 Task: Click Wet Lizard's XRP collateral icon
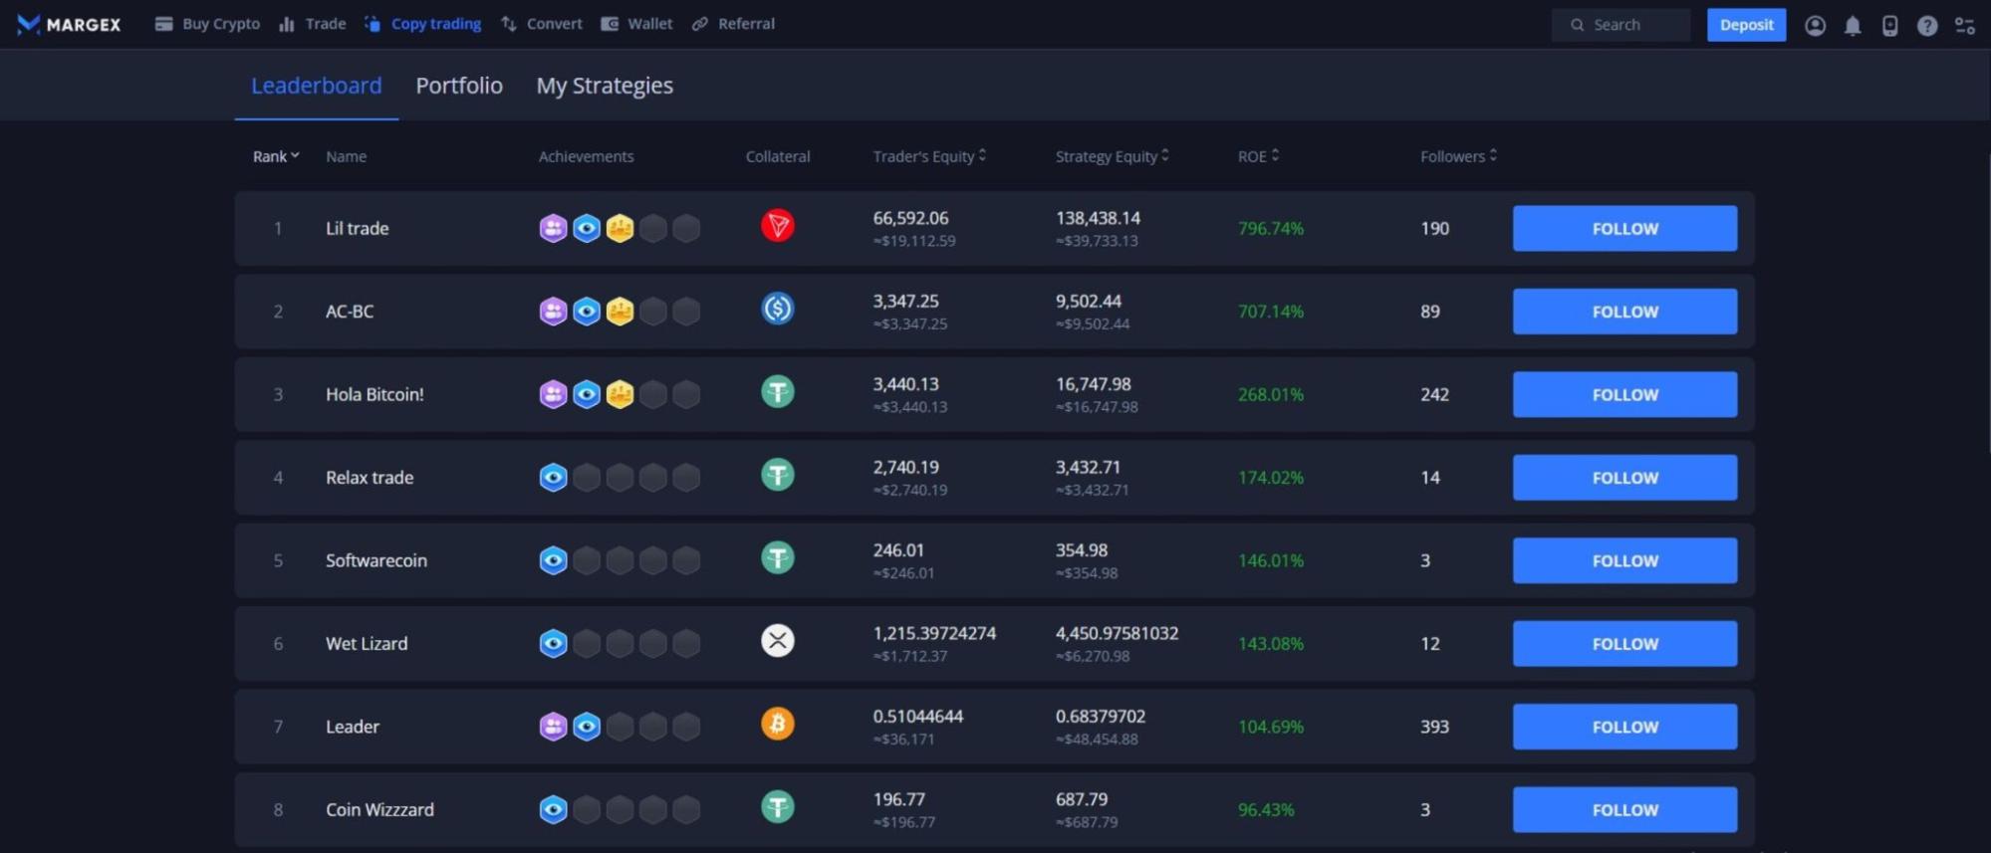tap(777, 641)
